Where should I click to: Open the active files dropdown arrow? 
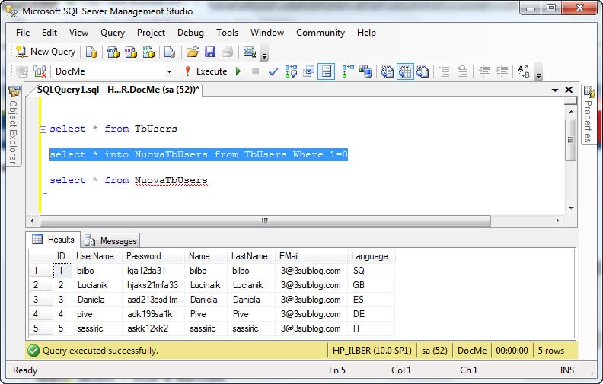pos(554,90)
